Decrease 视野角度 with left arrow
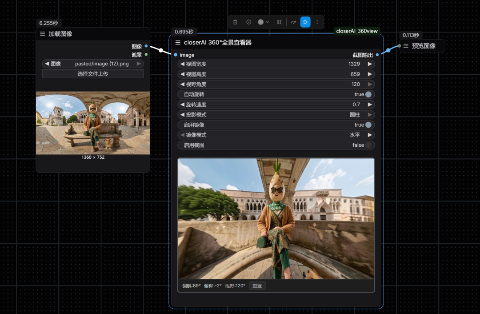Image resolution: width=480 pixels, height=314 pixels. (183, 84)
